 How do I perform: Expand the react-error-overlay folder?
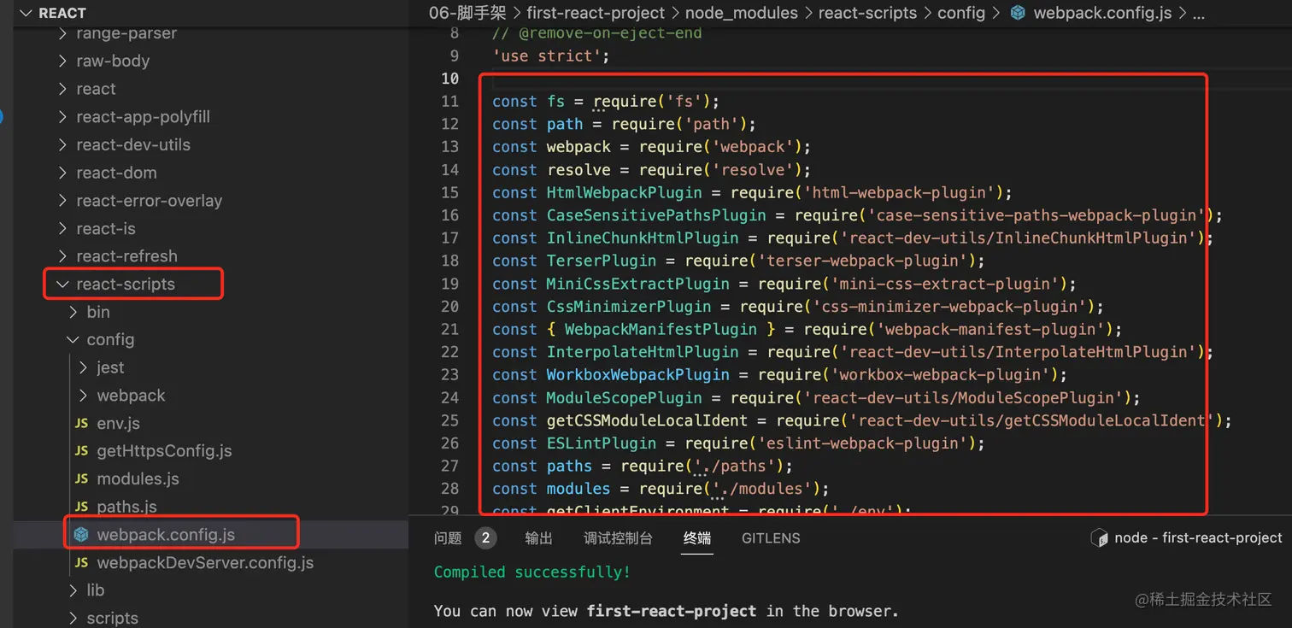62,201
